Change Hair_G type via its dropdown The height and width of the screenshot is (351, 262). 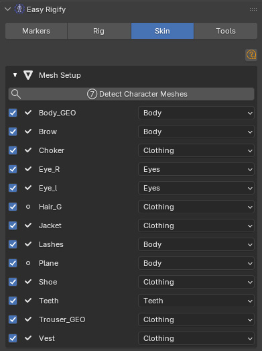click(196, 207)
